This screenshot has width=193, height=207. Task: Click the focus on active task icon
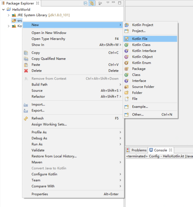pyautogui.click(x=100, y=3)
